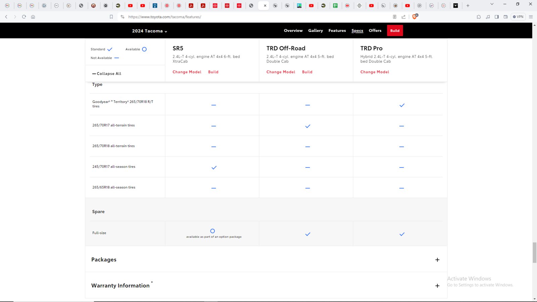This screenshot has width=537, height=302.
Task: Click the TRD Off-Road column heading
Action: click(286, 48)
